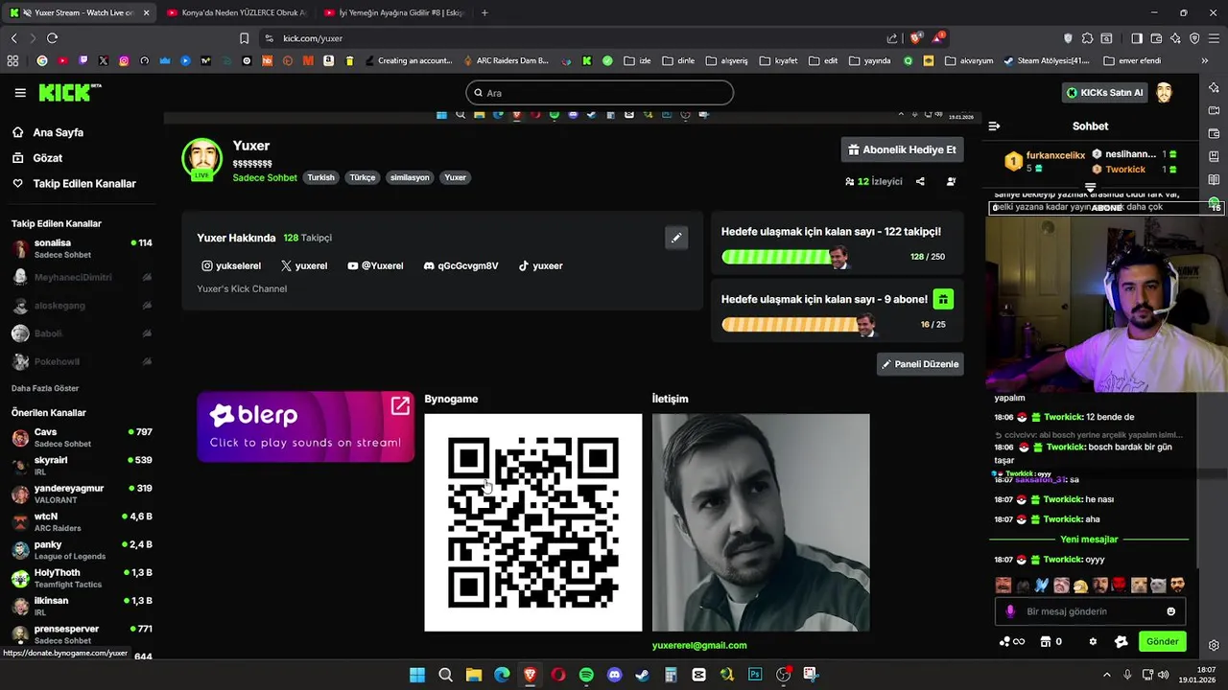Screen dimensions: 1228x690
Task: Click the Brave Shields icon in the address bar
Action: (x=915, y=38)
